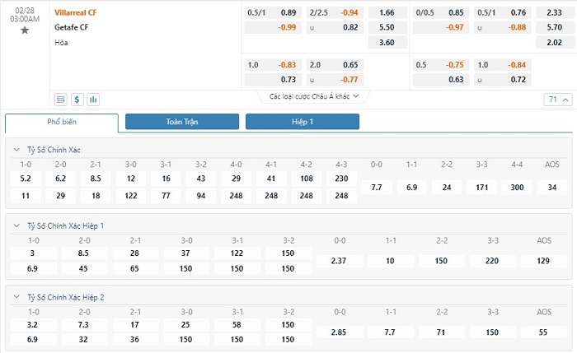Open the bar chart statistics icon
The width and height of the screenshot is (577, 353).
pos(93,100)
